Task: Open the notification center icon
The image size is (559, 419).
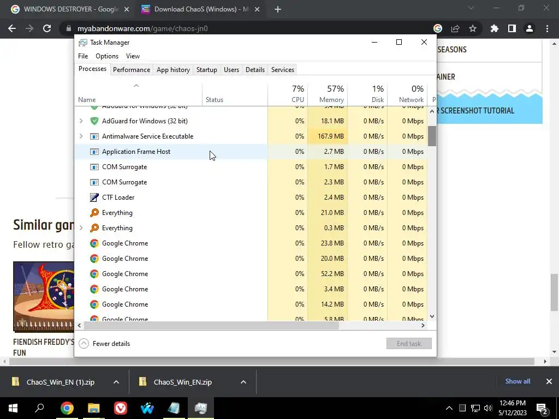Action: (x=542, y=408)
